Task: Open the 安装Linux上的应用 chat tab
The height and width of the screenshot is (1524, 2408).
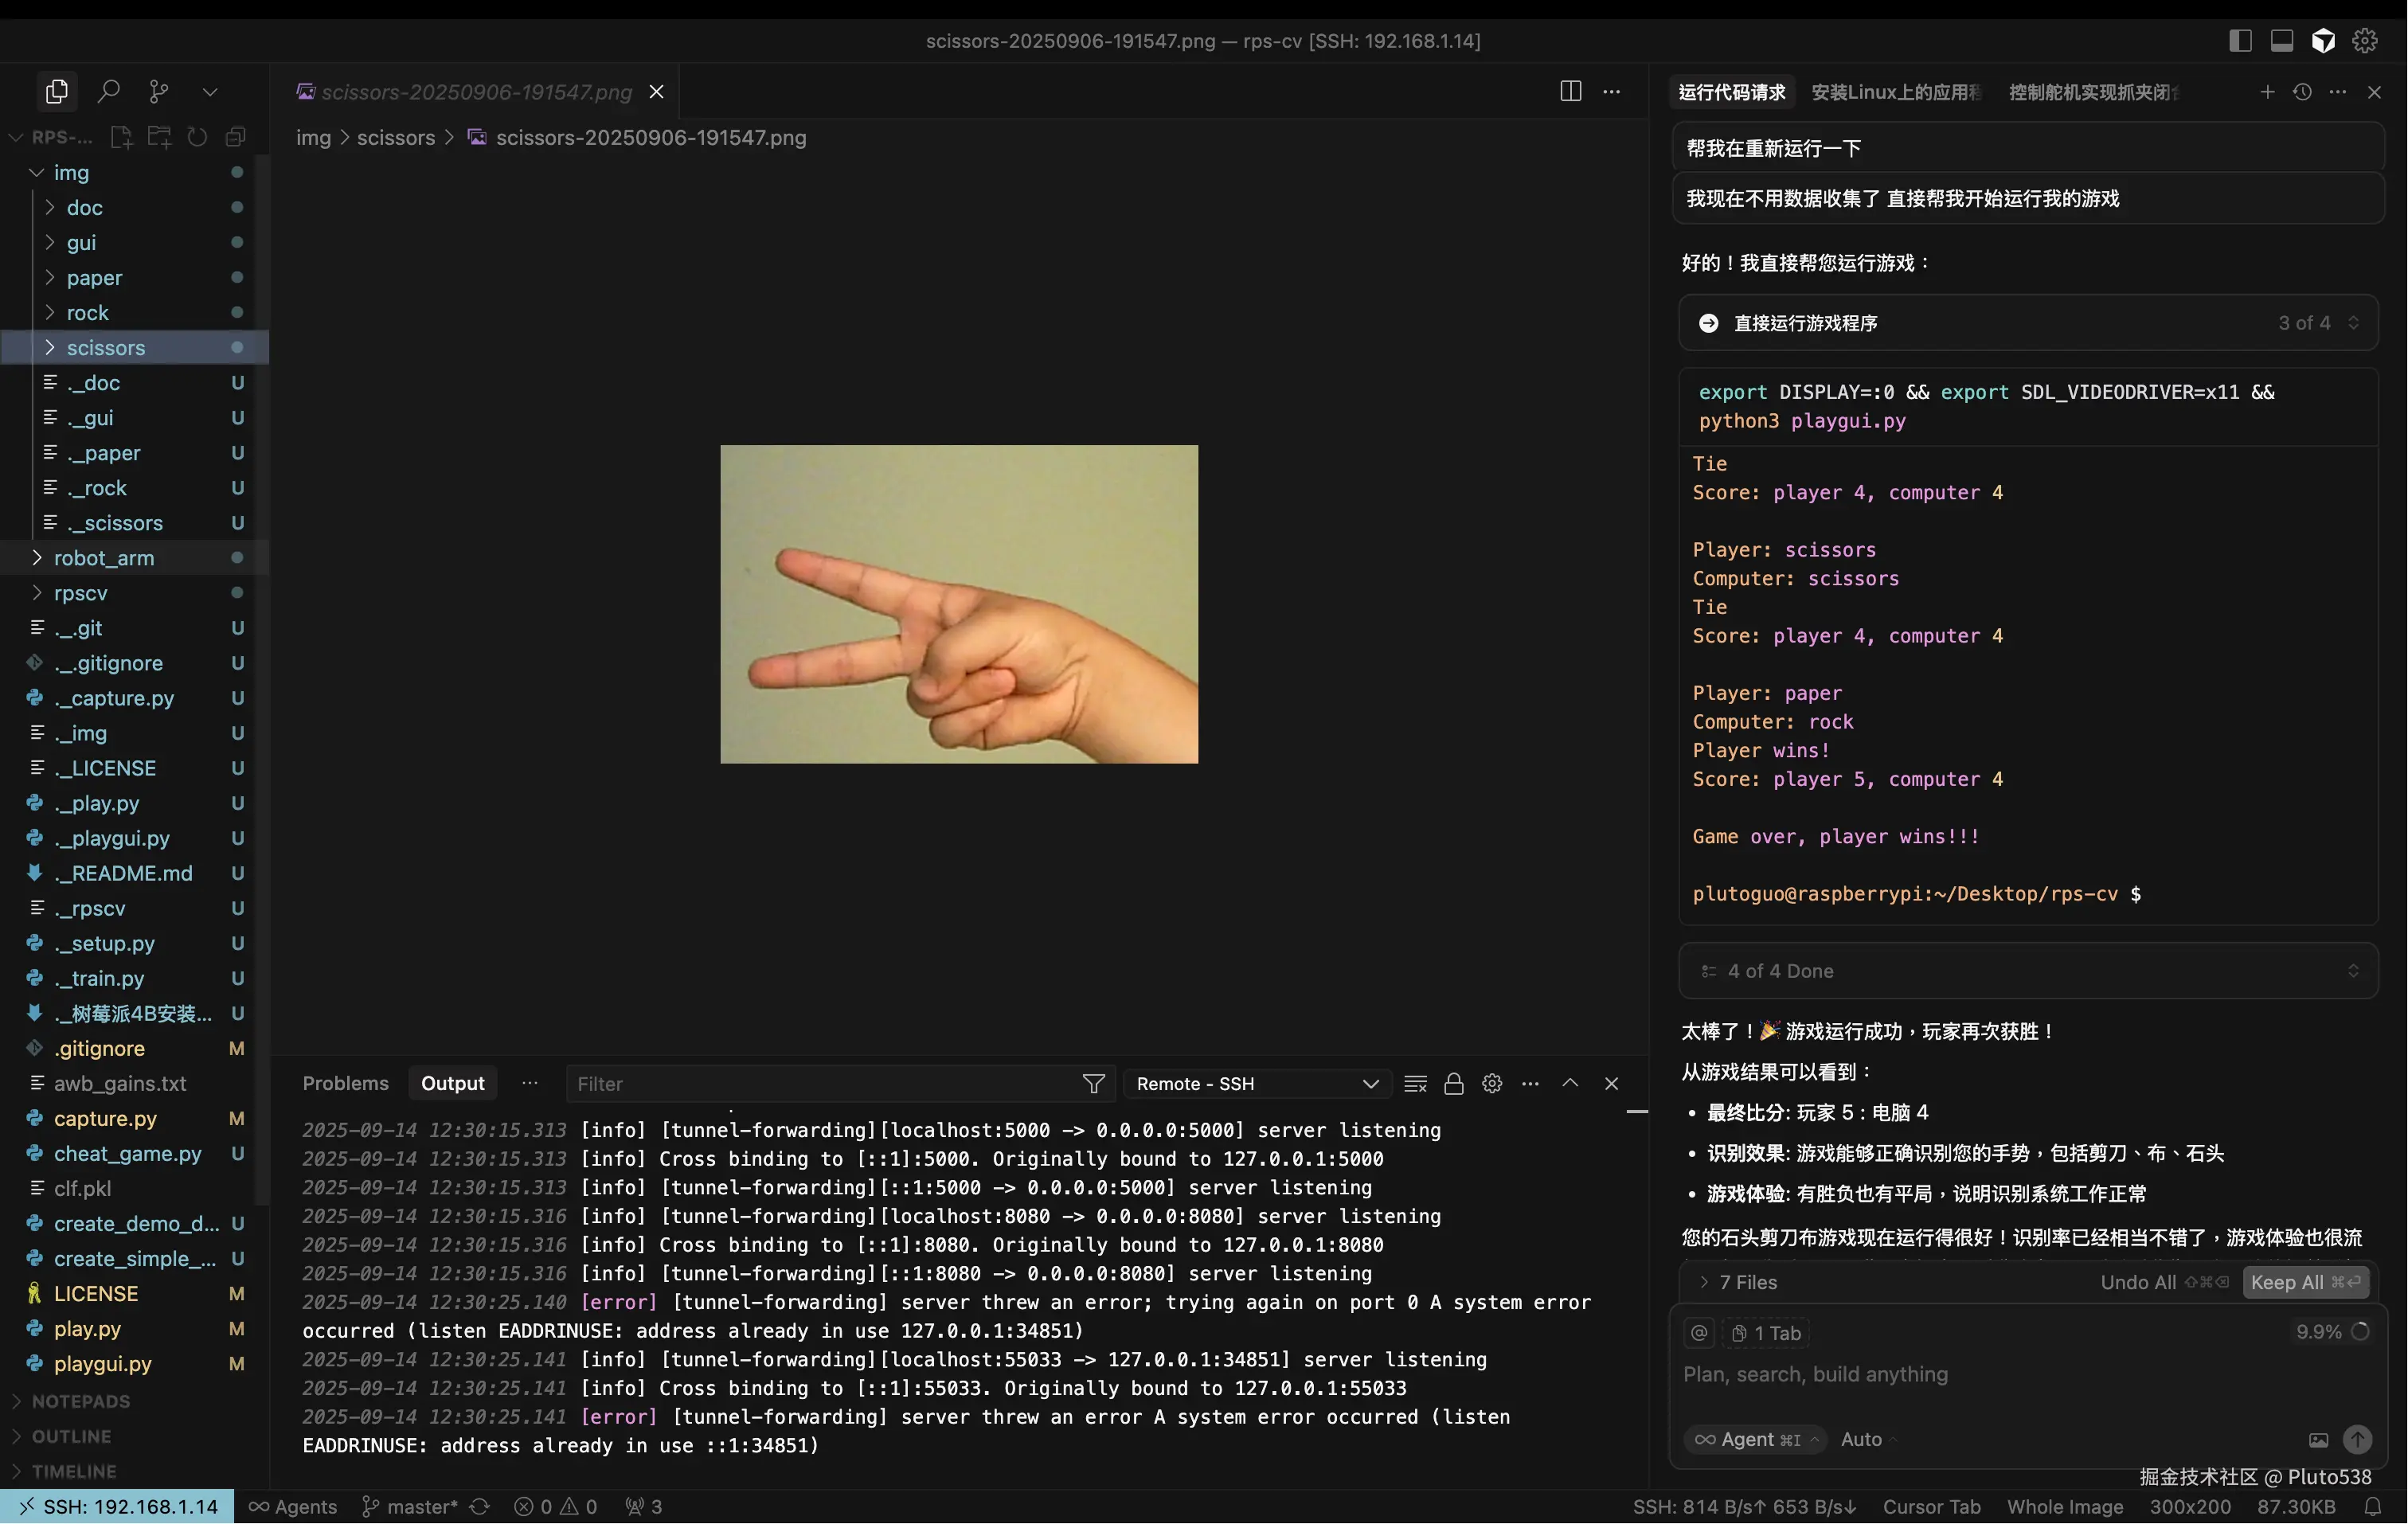Action: click(1895, 92)
